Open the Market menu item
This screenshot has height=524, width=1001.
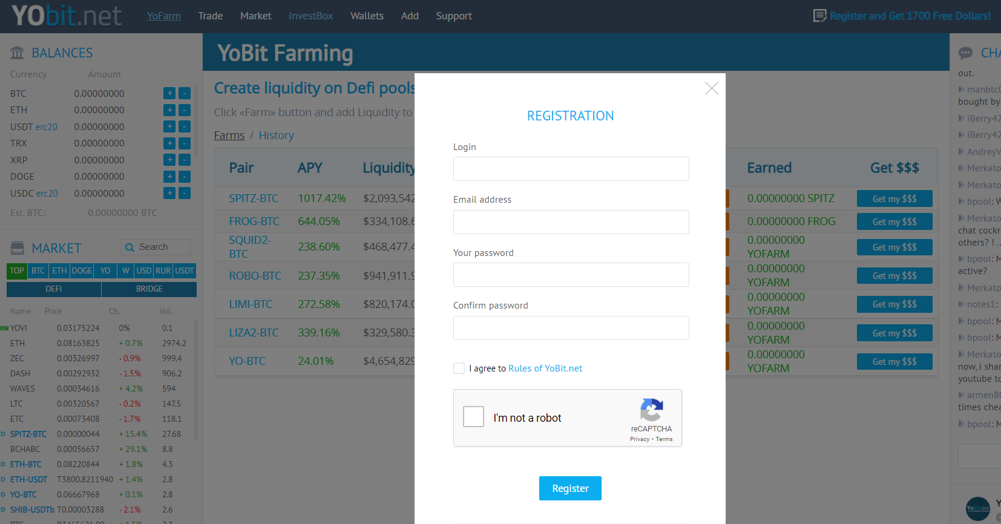[255, 16]
